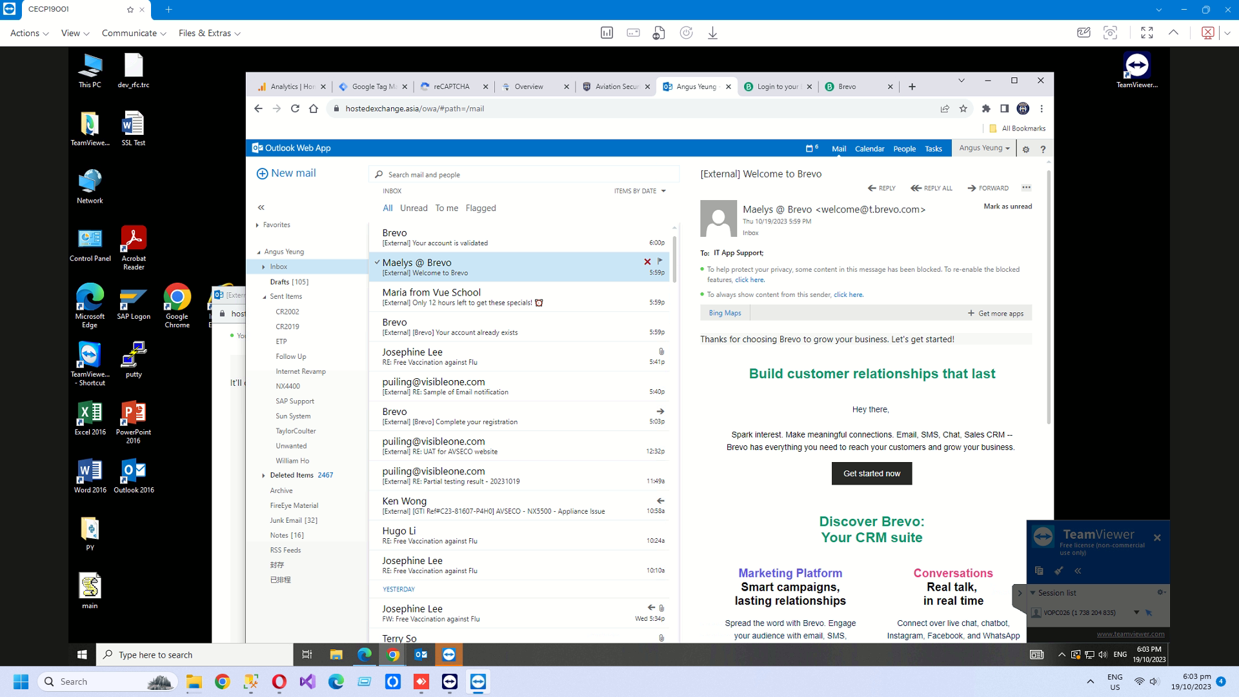Click Chrome address bar URL

point(414,108)
